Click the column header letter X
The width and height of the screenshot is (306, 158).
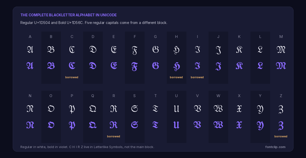coord(239,96)
